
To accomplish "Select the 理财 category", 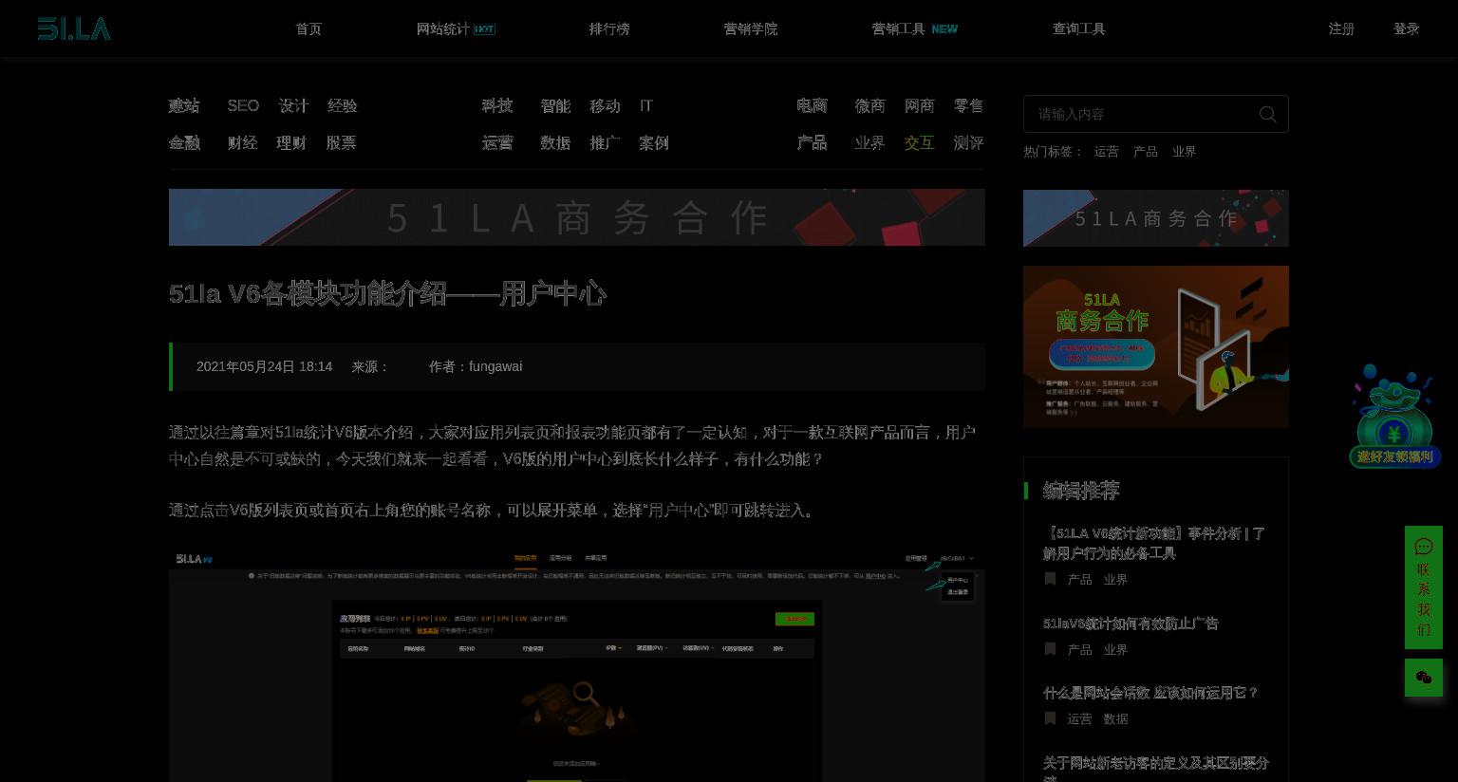I will pyautogui.click(x=291, y=142).
